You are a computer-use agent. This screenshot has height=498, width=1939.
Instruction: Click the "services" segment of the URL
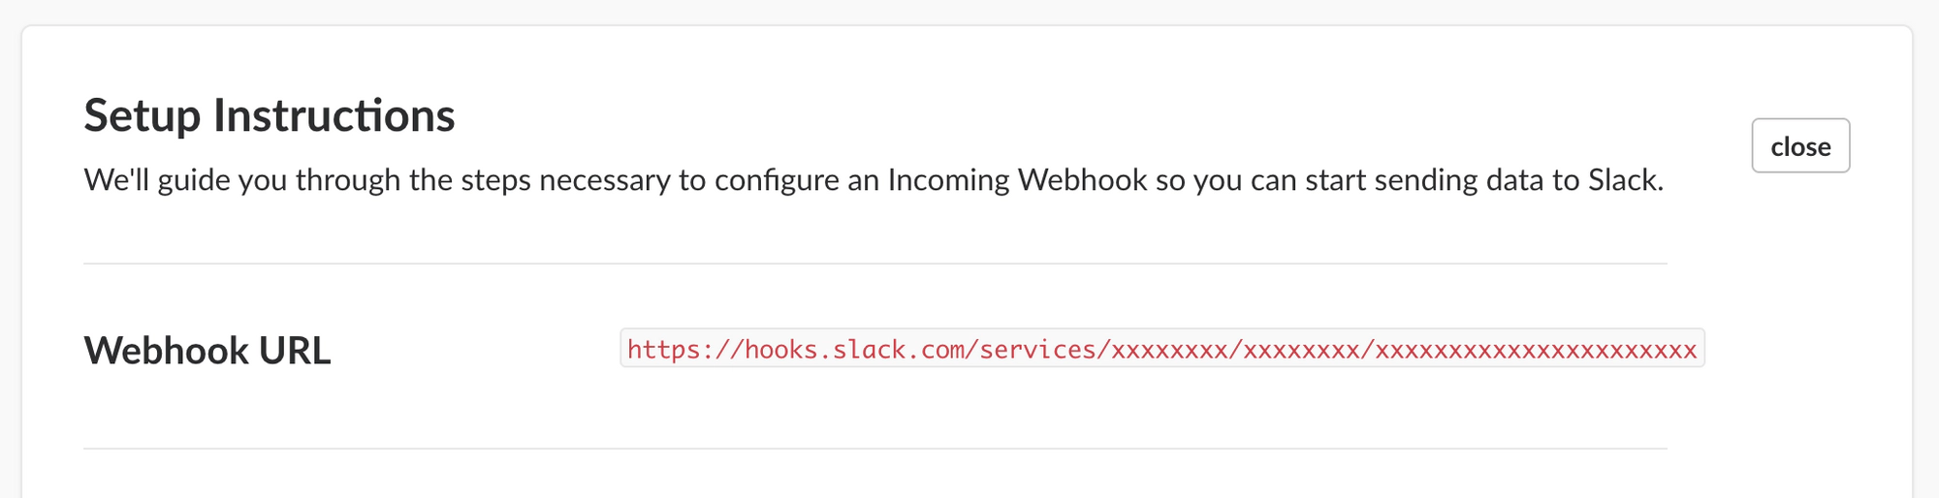pos(1037,350)
